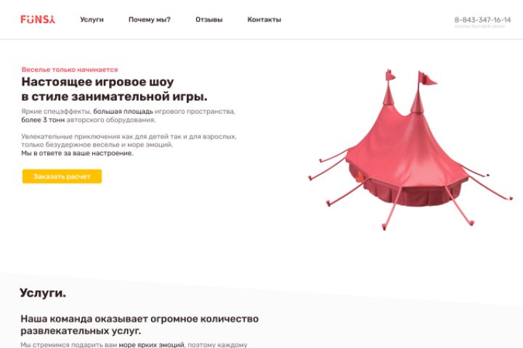Click the red circus tent image
Image resolution: width=523 pixels, height=348 pixels.
point(410,150)
